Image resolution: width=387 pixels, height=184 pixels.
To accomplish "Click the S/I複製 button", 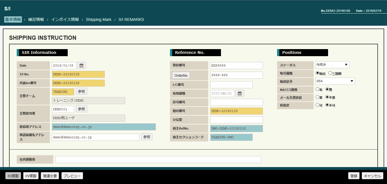I will (13, 176).
